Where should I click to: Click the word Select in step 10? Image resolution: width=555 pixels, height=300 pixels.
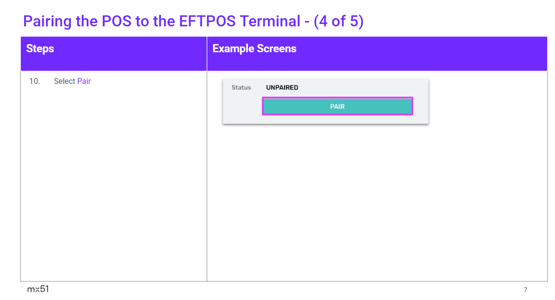[x=64, y=81]
